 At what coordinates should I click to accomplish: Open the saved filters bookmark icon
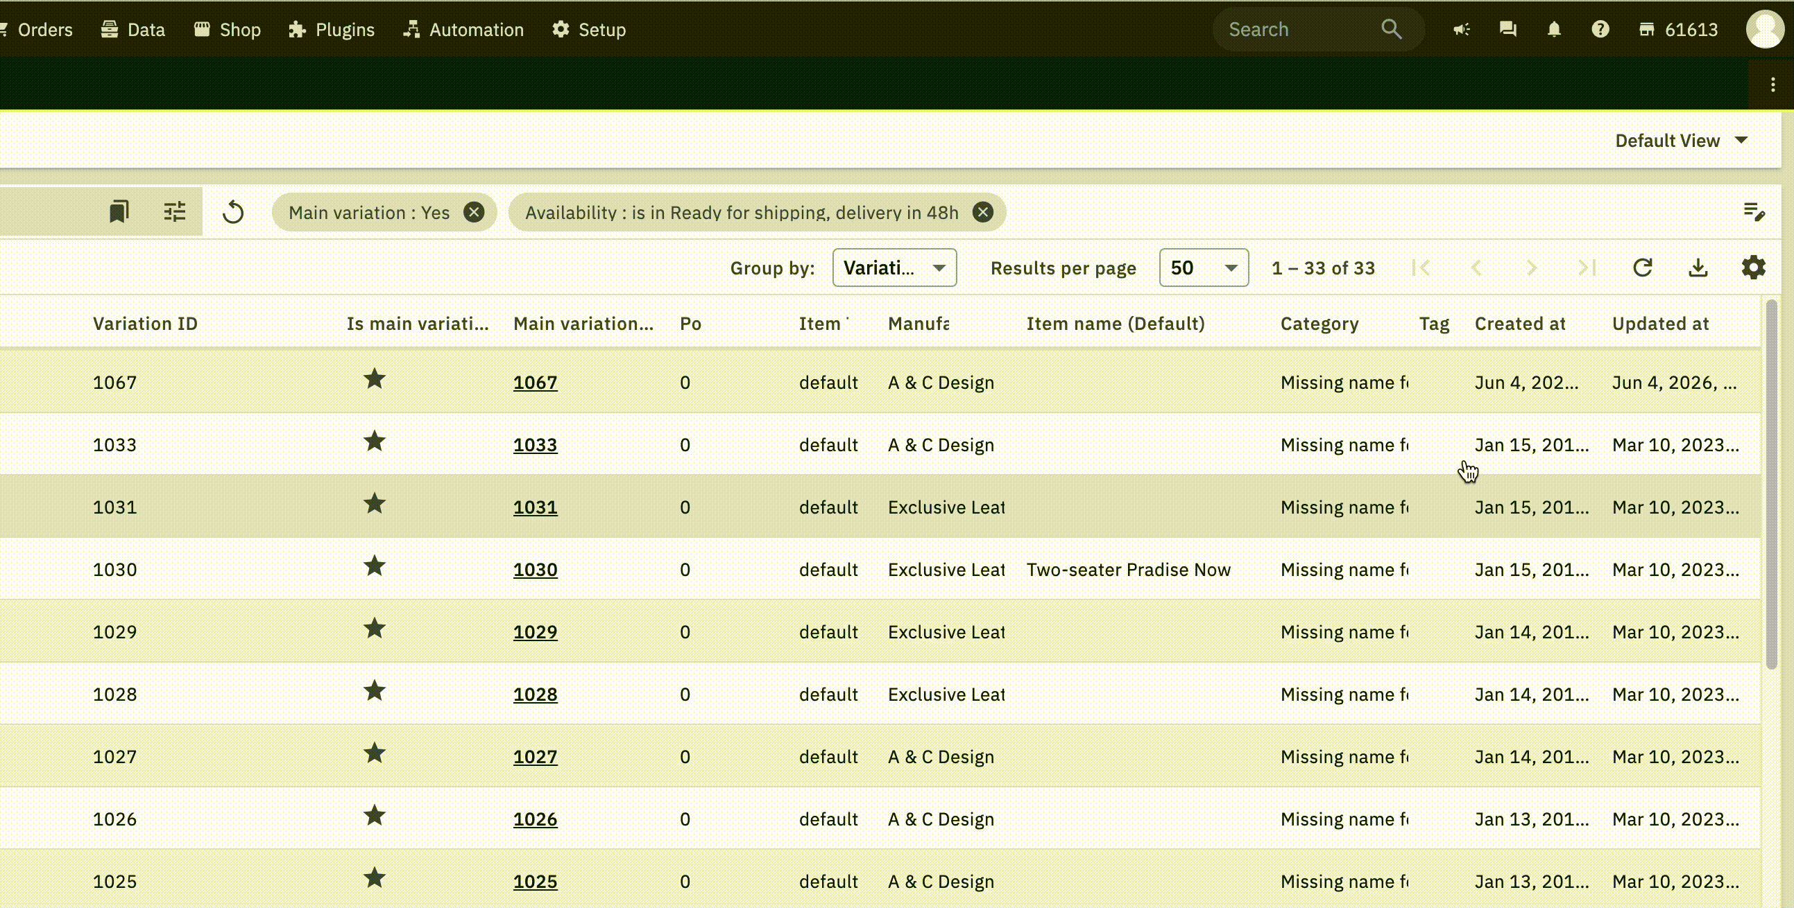pos(119,211)
